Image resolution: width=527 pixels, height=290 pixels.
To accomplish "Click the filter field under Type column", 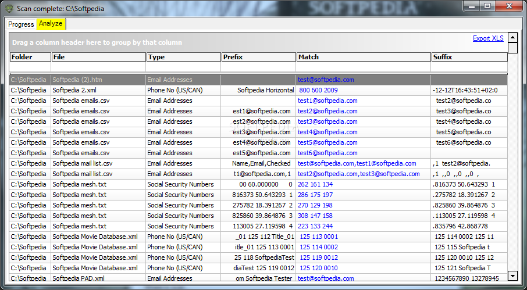I will tap(183, 67).
